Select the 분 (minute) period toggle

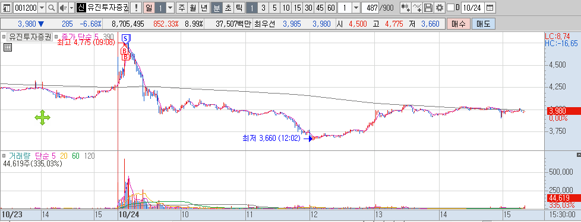click(216, 7)
